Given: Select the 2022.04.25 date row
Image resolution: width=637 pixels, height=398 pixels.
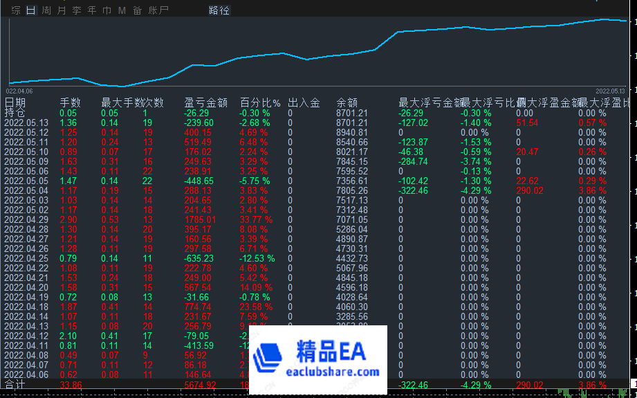Looking at the screenshot, I should [26, 259].
